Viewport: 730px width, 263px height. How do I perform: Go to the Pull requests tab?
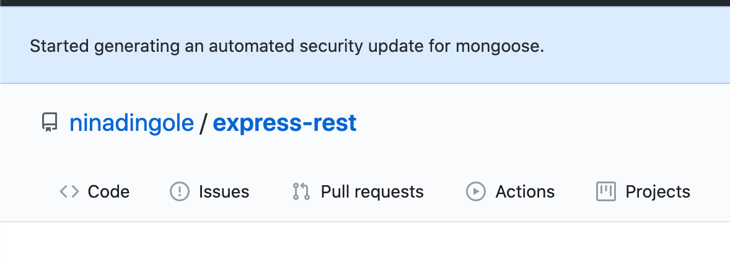click(x=372, y=192)
